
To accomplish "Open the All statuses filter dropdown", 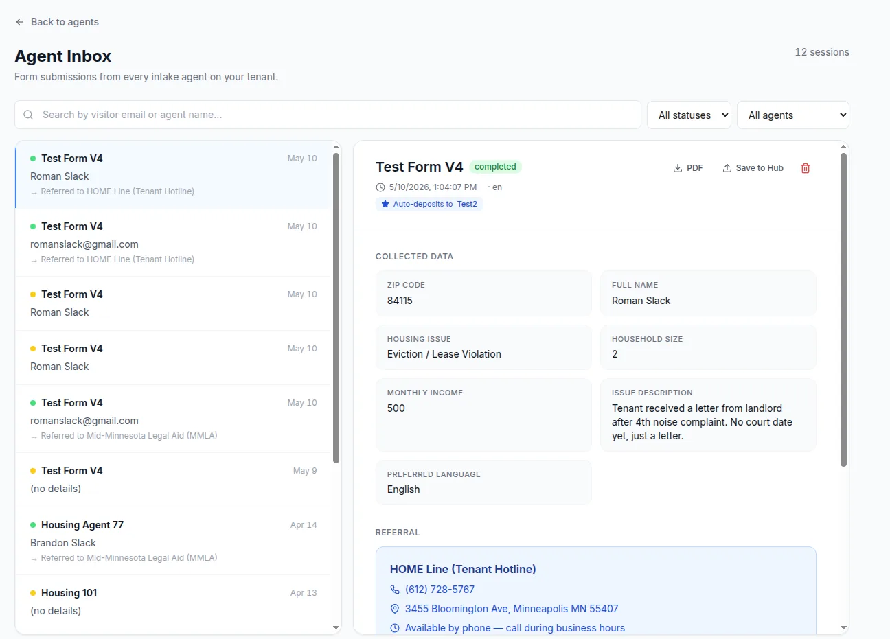I will point(689,115).
